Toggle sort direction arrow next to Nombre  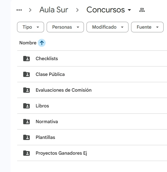click(x=42, y=43)
